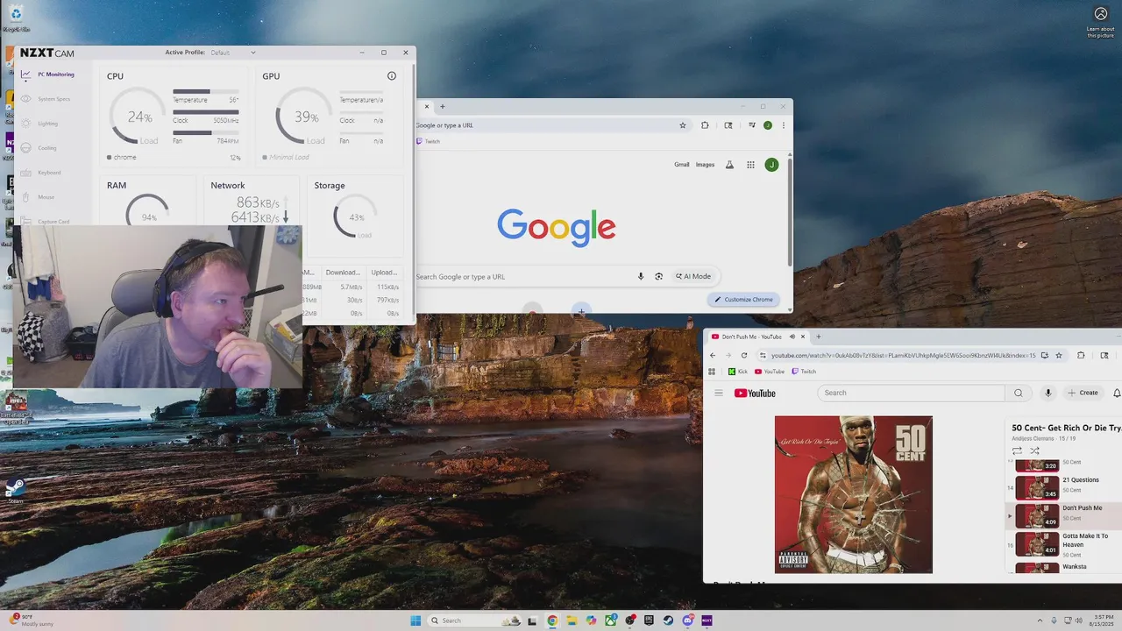Image resolution: width=1122 pixels, height=631 pixels.
Task: Play Gotta Make It To Heaven
Action: click(x=1065, y=543)
